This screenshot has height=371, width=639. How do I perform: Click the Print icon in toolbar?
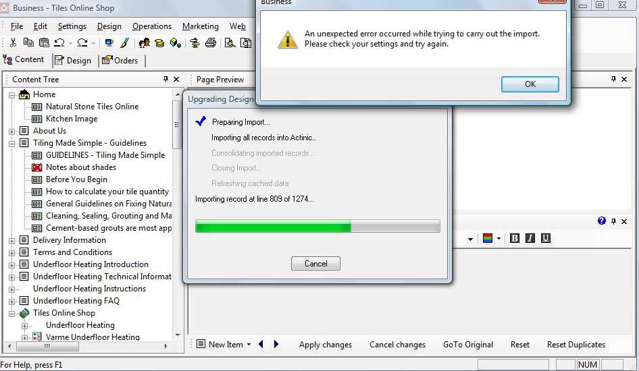click(211, 43)
